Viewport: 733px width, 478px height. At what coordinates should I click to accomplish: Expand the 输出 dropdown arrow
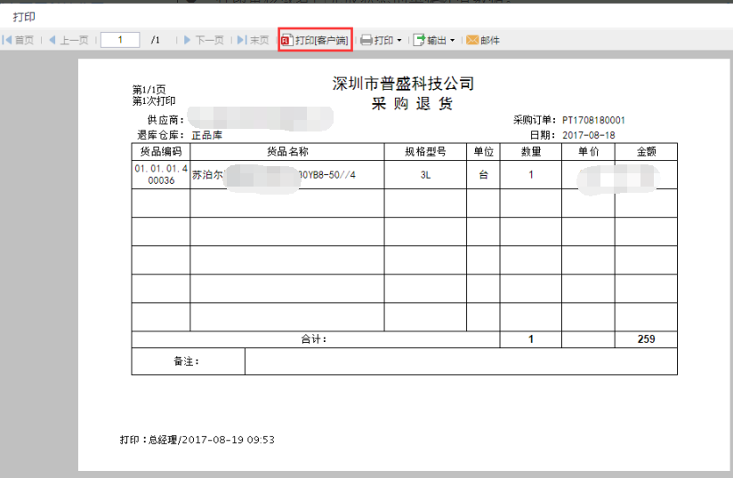tap(453, 41)
